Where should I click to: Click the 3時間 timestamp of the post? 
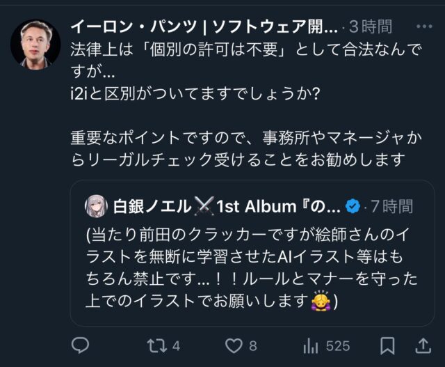point(371,27)
